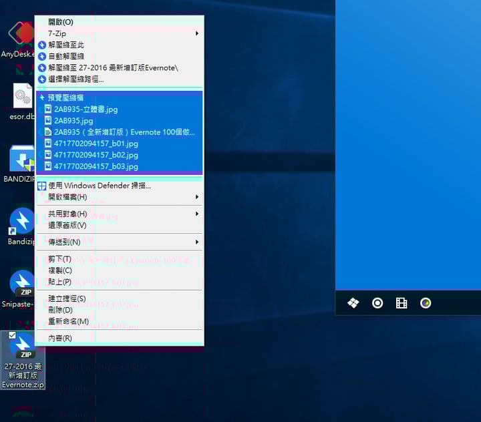Choose 刪除(D) from the context menu

point(120,310)
